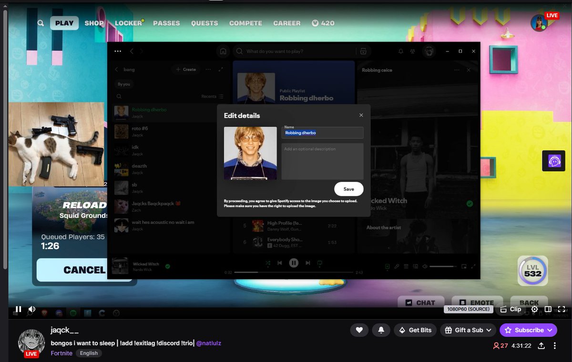Open the Spotify Home icon

[x=223, y=51]
